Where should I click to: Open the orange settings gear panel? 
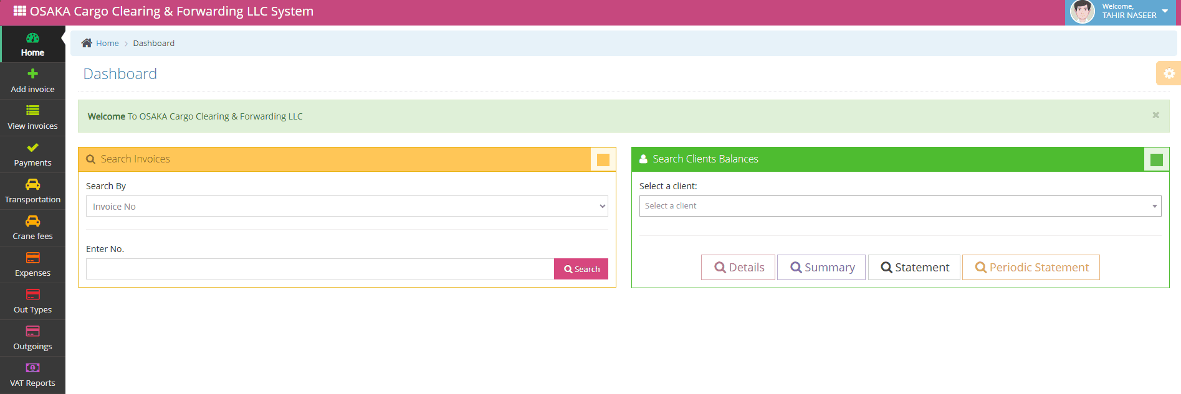click(1169, 73)
